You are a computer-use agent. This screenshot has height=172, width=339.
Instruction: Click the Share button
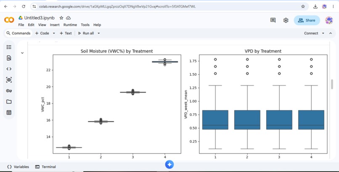pyautogui.click(x=307, y=20)
